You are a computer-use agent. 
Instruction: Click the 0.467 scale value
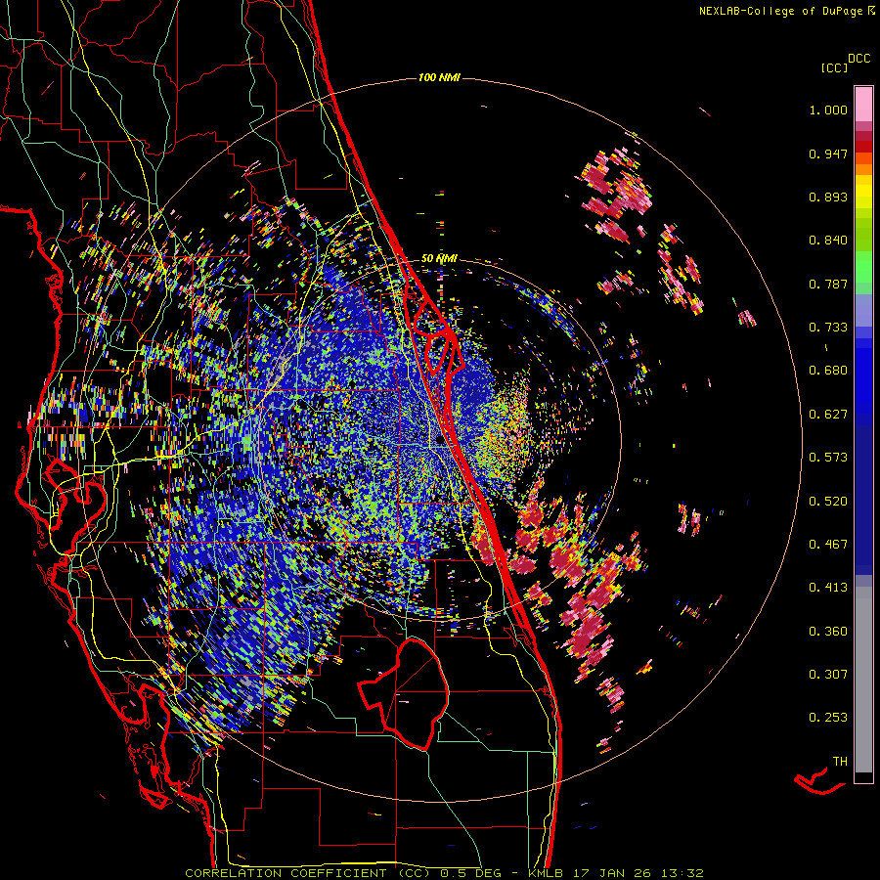click(x=828, y=545)
